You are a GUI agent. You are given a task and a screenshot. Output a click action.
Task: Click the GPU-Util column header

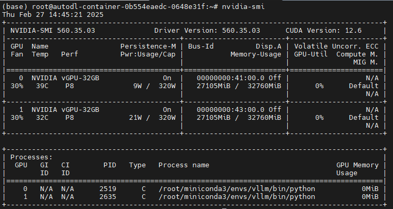[x=311, y=54]
